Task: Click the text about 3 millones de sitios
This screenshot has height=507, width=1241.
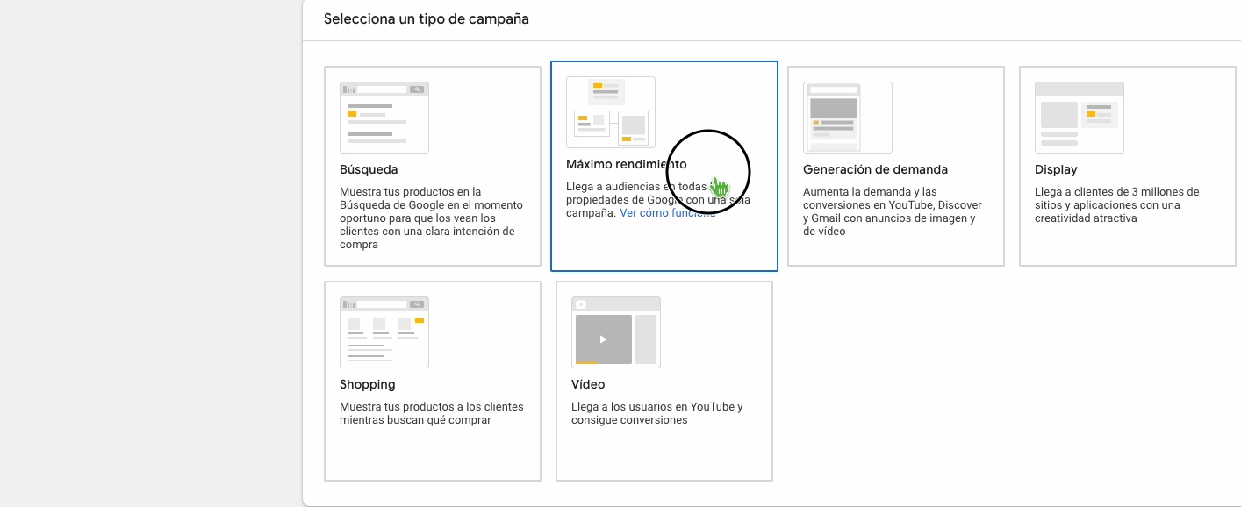Action: click(1117, 205)
